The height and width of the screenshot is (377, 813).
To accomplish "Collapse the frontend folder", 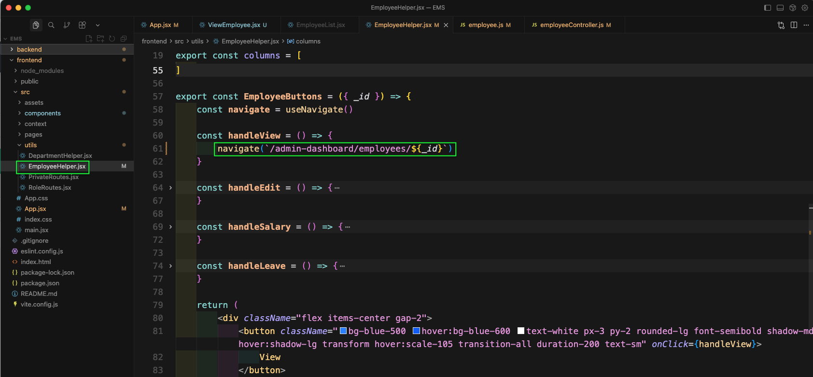I will pos(67,60).
